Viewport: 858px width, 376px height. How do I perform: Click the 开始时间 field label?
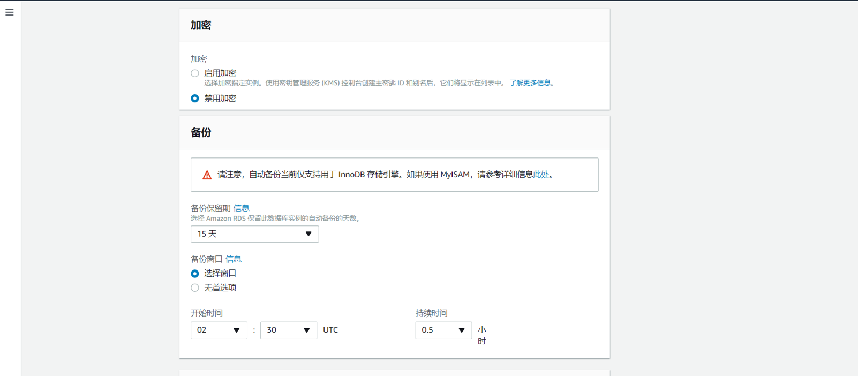click(207, 313)
